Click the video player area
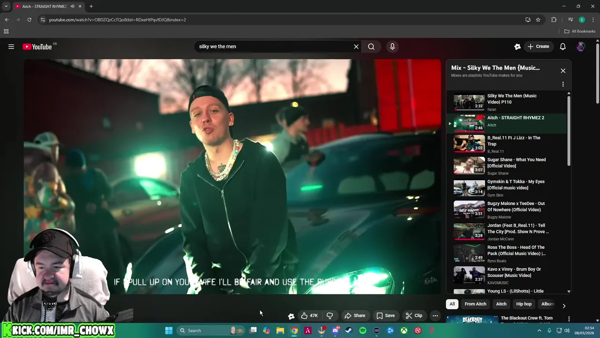Image resolution: width=600 pixels, height=338 pixels. tap(232, 177)
